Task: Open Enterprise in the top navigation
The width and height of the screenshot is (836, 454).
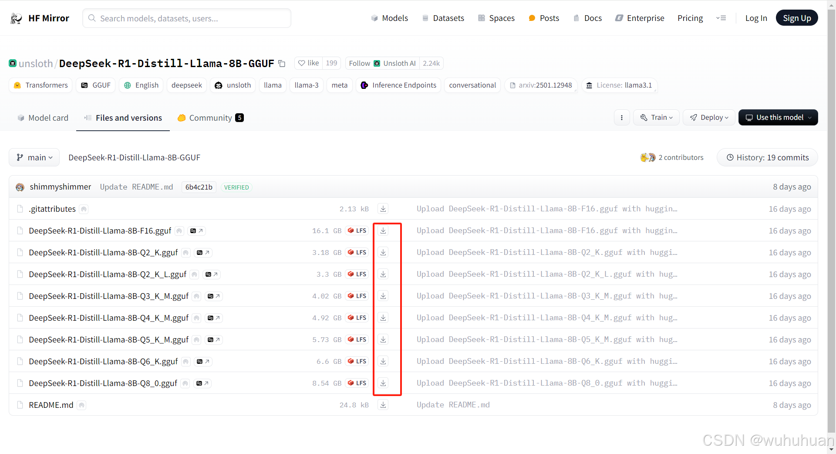Action: [640, 18]
